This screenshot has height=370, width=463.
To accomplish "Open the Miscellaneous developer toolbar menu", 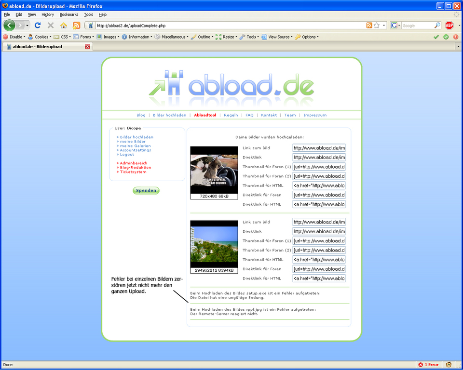I will (172, 37).
